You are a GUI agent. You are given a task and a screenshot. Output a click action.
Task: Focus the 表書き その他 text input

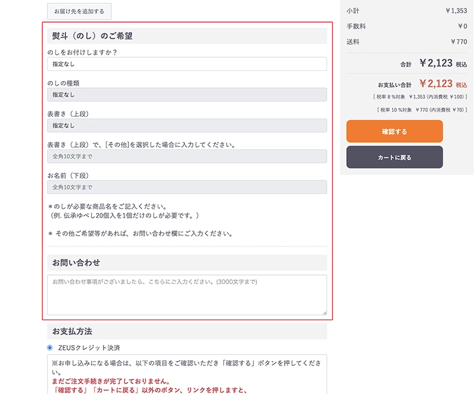coord(187,157)
